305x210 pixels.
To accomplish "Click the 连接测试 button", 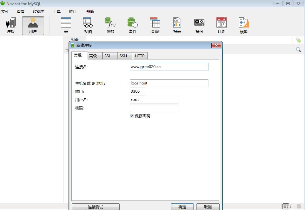I will 96,207.
